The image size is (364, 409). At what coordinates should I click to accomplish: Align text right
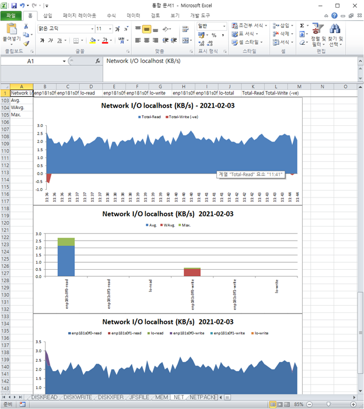coord(156,40)
